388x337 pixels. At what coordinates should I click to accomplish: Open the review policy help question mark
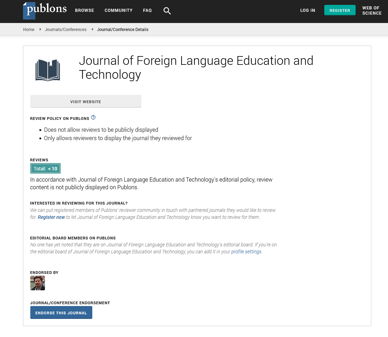tap(93, 117)
